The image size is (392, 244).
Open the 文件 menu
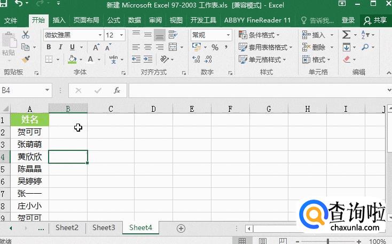11,20
